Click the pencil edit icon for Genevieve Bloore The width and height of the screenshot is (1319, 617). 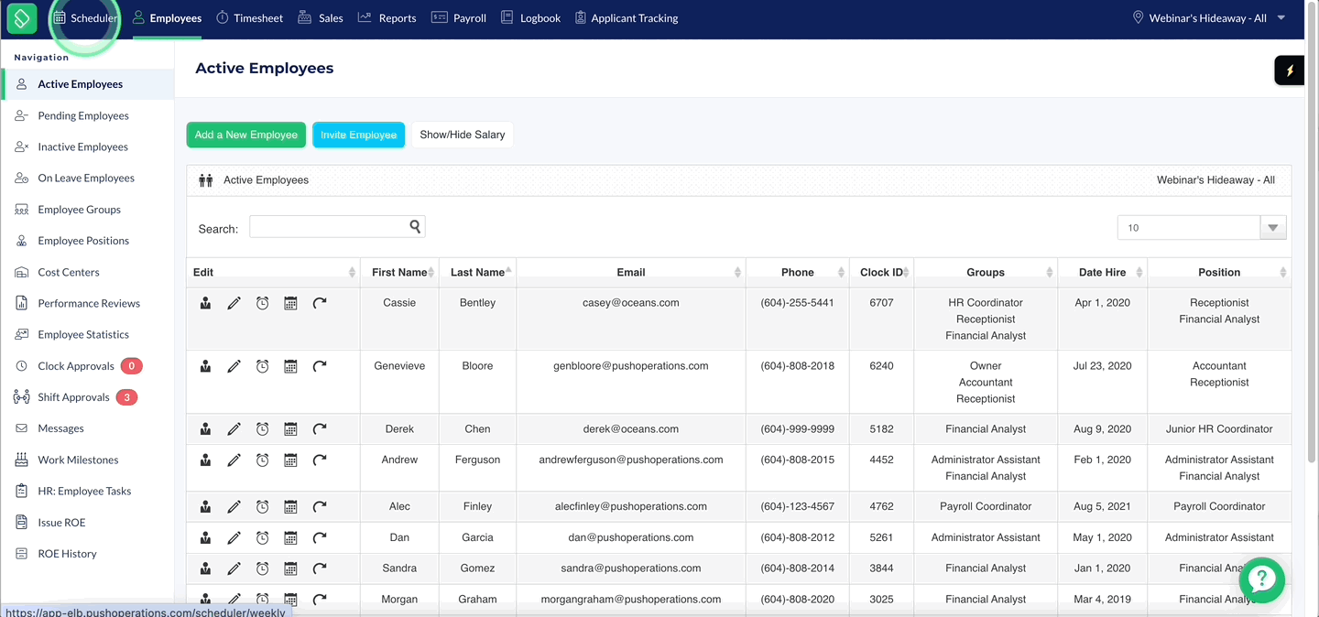[x=234, y=366]
